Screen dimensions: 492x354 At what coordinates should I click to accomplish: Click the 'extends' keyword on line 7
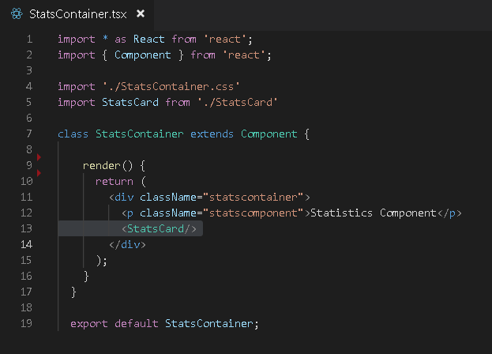pyautogui.click(x=212, y=134)
